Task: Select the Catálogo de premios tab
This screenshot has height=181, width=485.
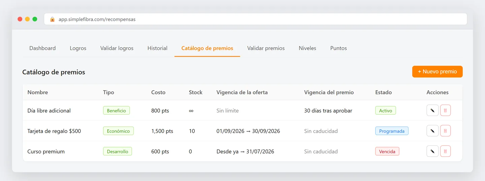Action: 207,48
